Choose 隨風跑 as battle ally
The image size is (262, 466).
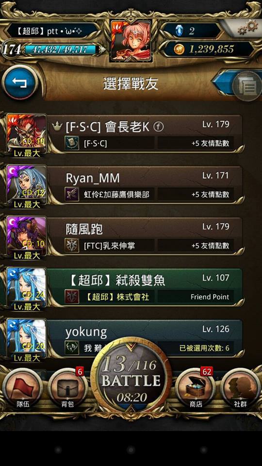[x=125, y=236]
